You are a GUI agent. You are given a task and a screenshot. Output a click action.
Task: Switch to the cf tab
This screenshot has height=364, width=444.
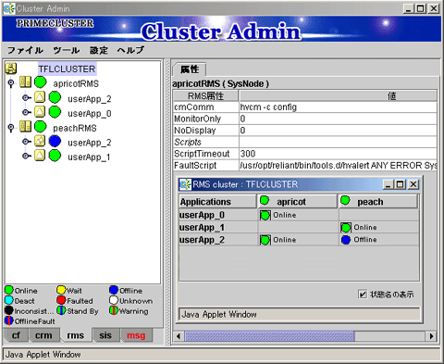point(16,335)
